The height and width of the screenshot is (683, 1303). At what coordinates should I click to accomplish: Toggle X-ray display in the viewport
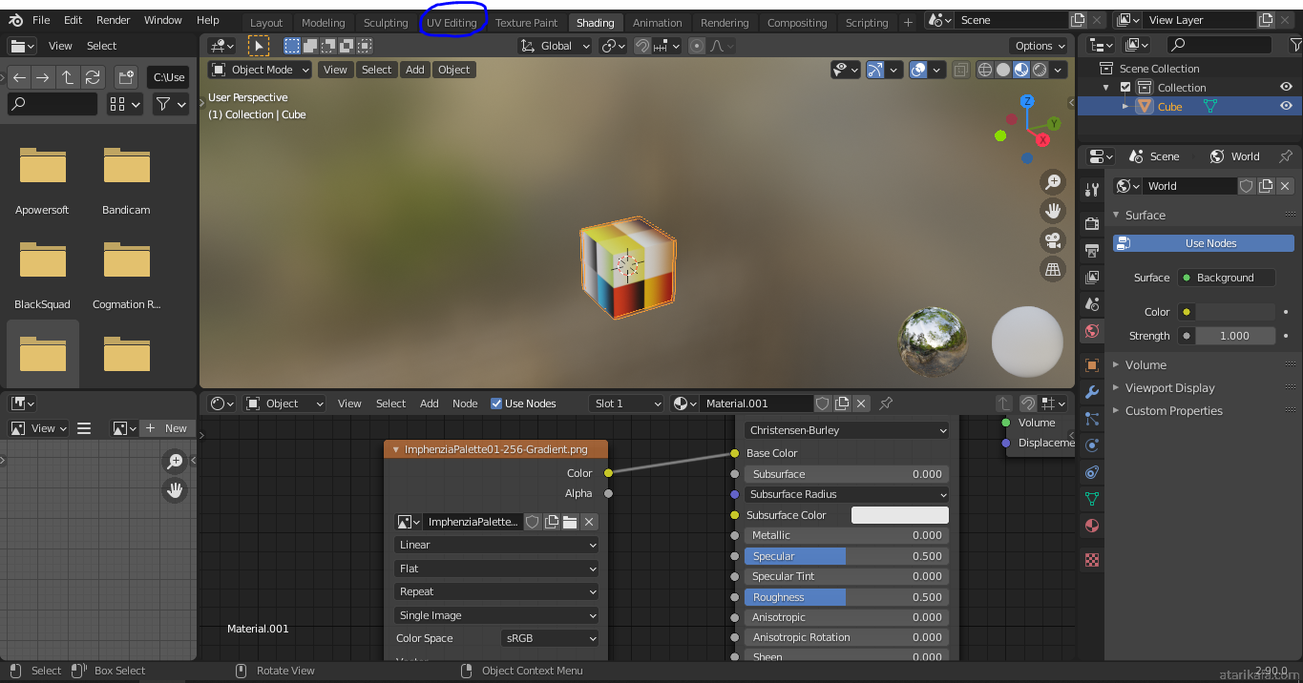pos(960,70)
